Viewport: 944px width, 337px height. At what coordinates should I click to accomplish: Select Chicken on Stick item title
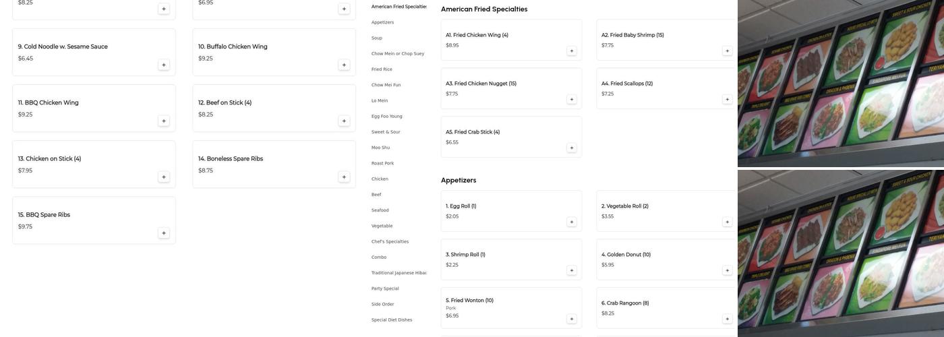pos(49,159)
